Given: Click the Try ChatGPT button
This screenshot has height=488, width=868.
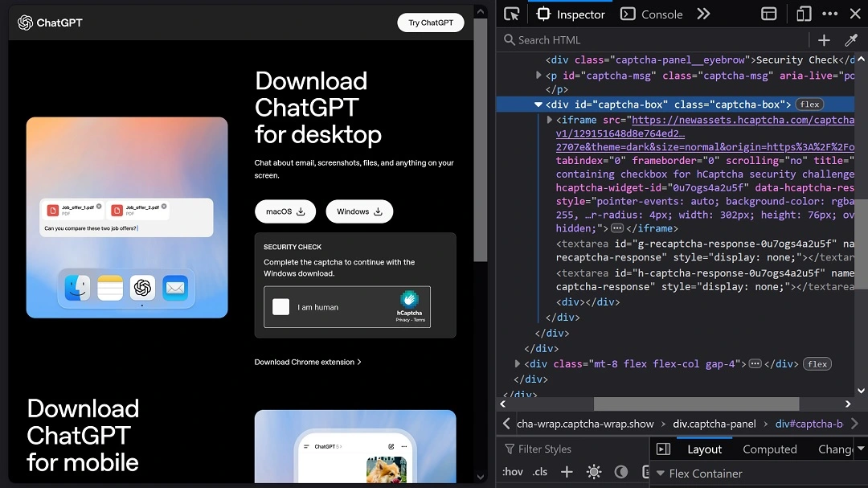Looking at the screenshot, I should coord(431,23).
